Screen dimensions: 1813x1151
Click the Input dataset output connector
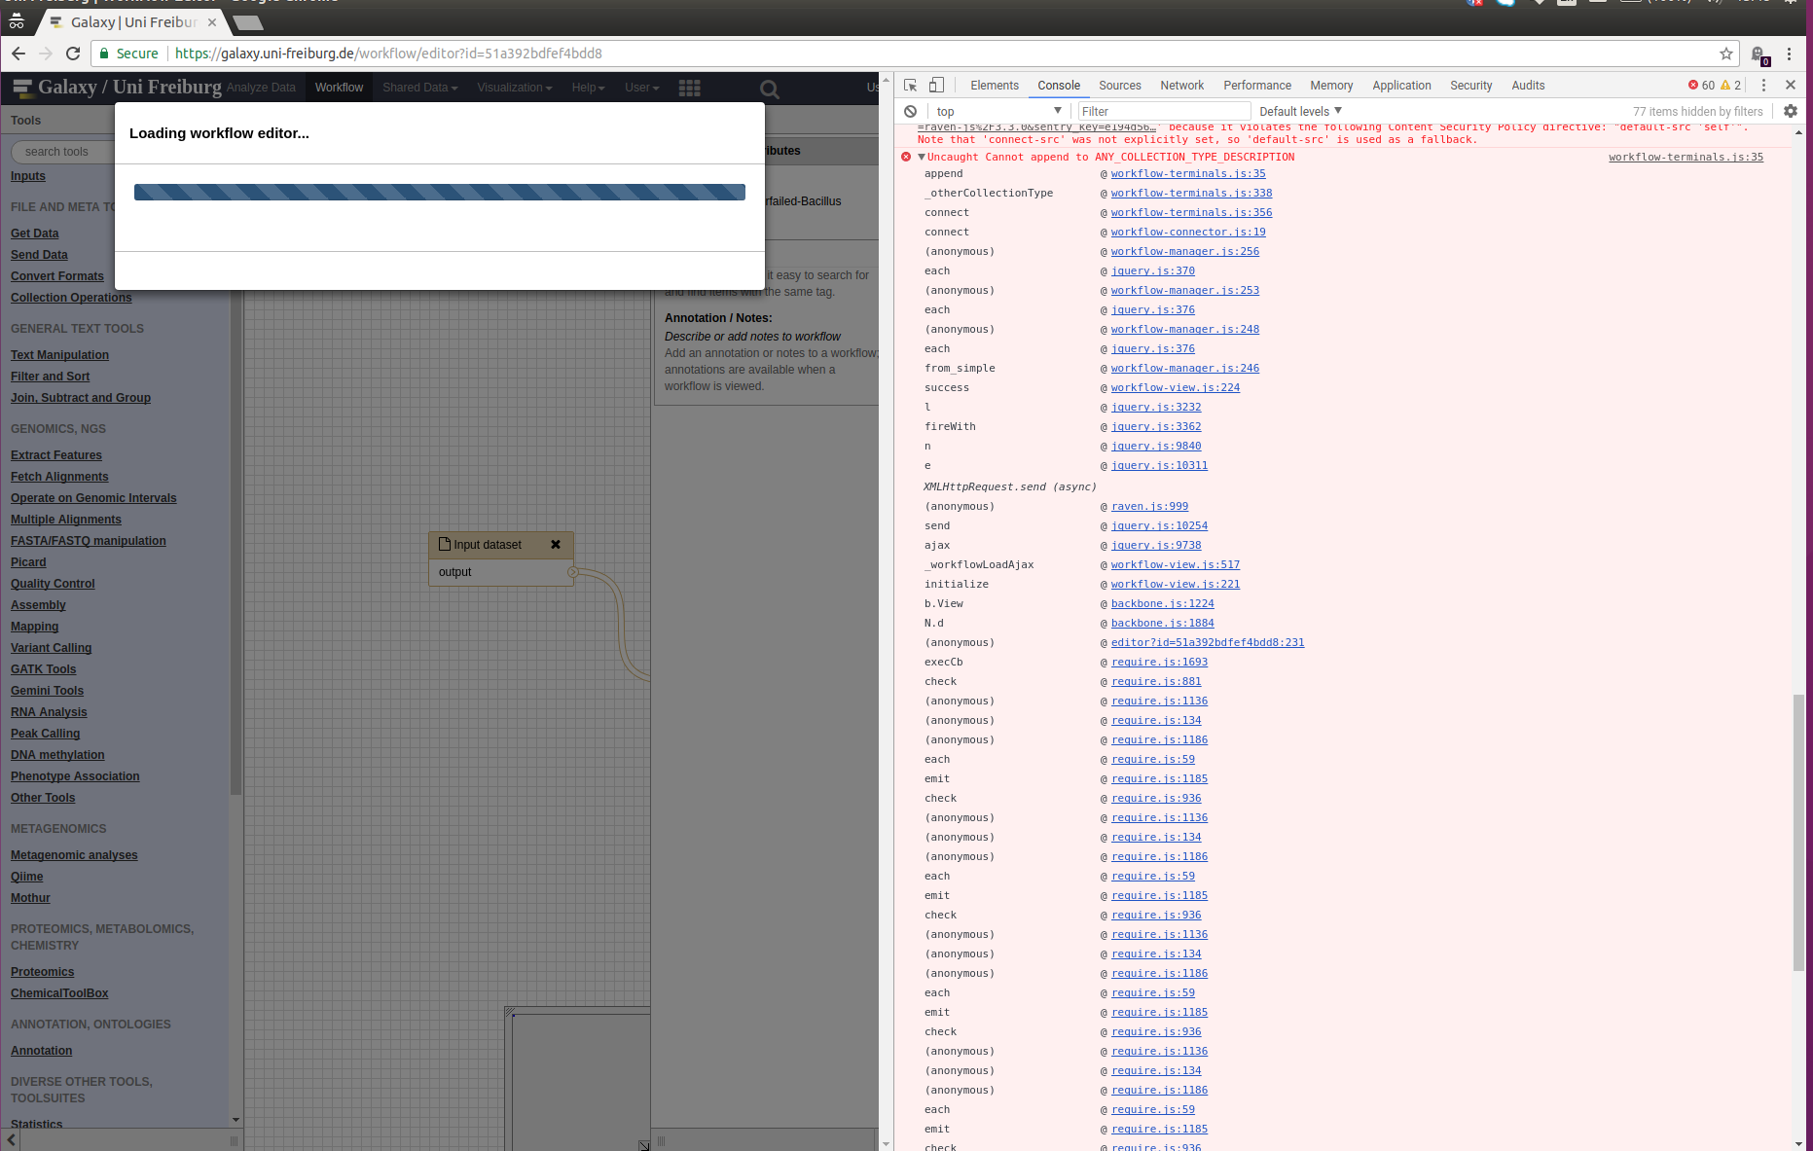[x=573, y=572]
